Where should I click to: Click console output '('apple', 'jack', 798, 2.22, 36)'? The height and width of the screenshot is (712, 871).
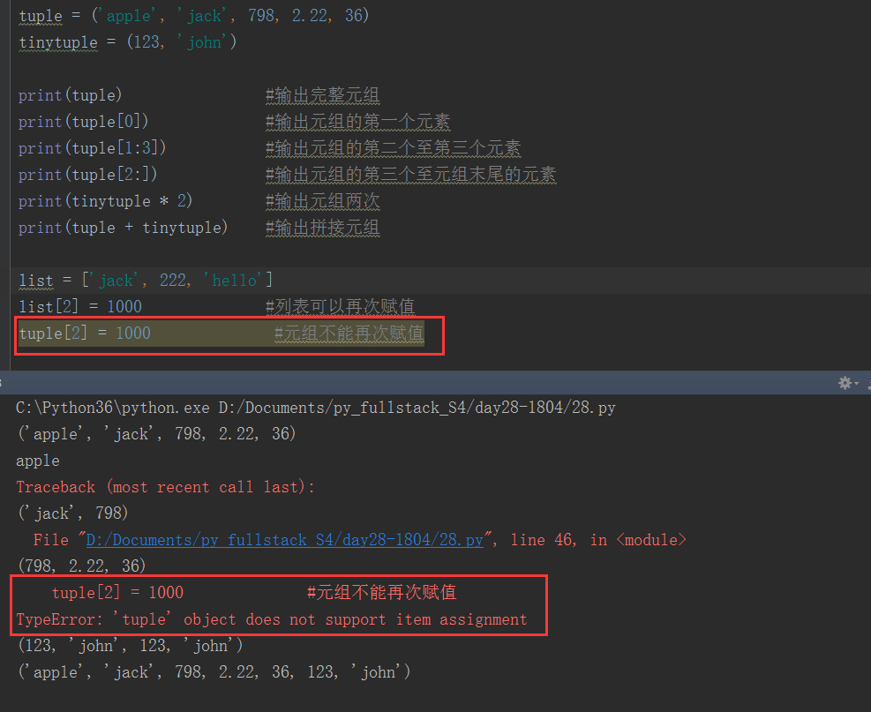tap(157, 434)
